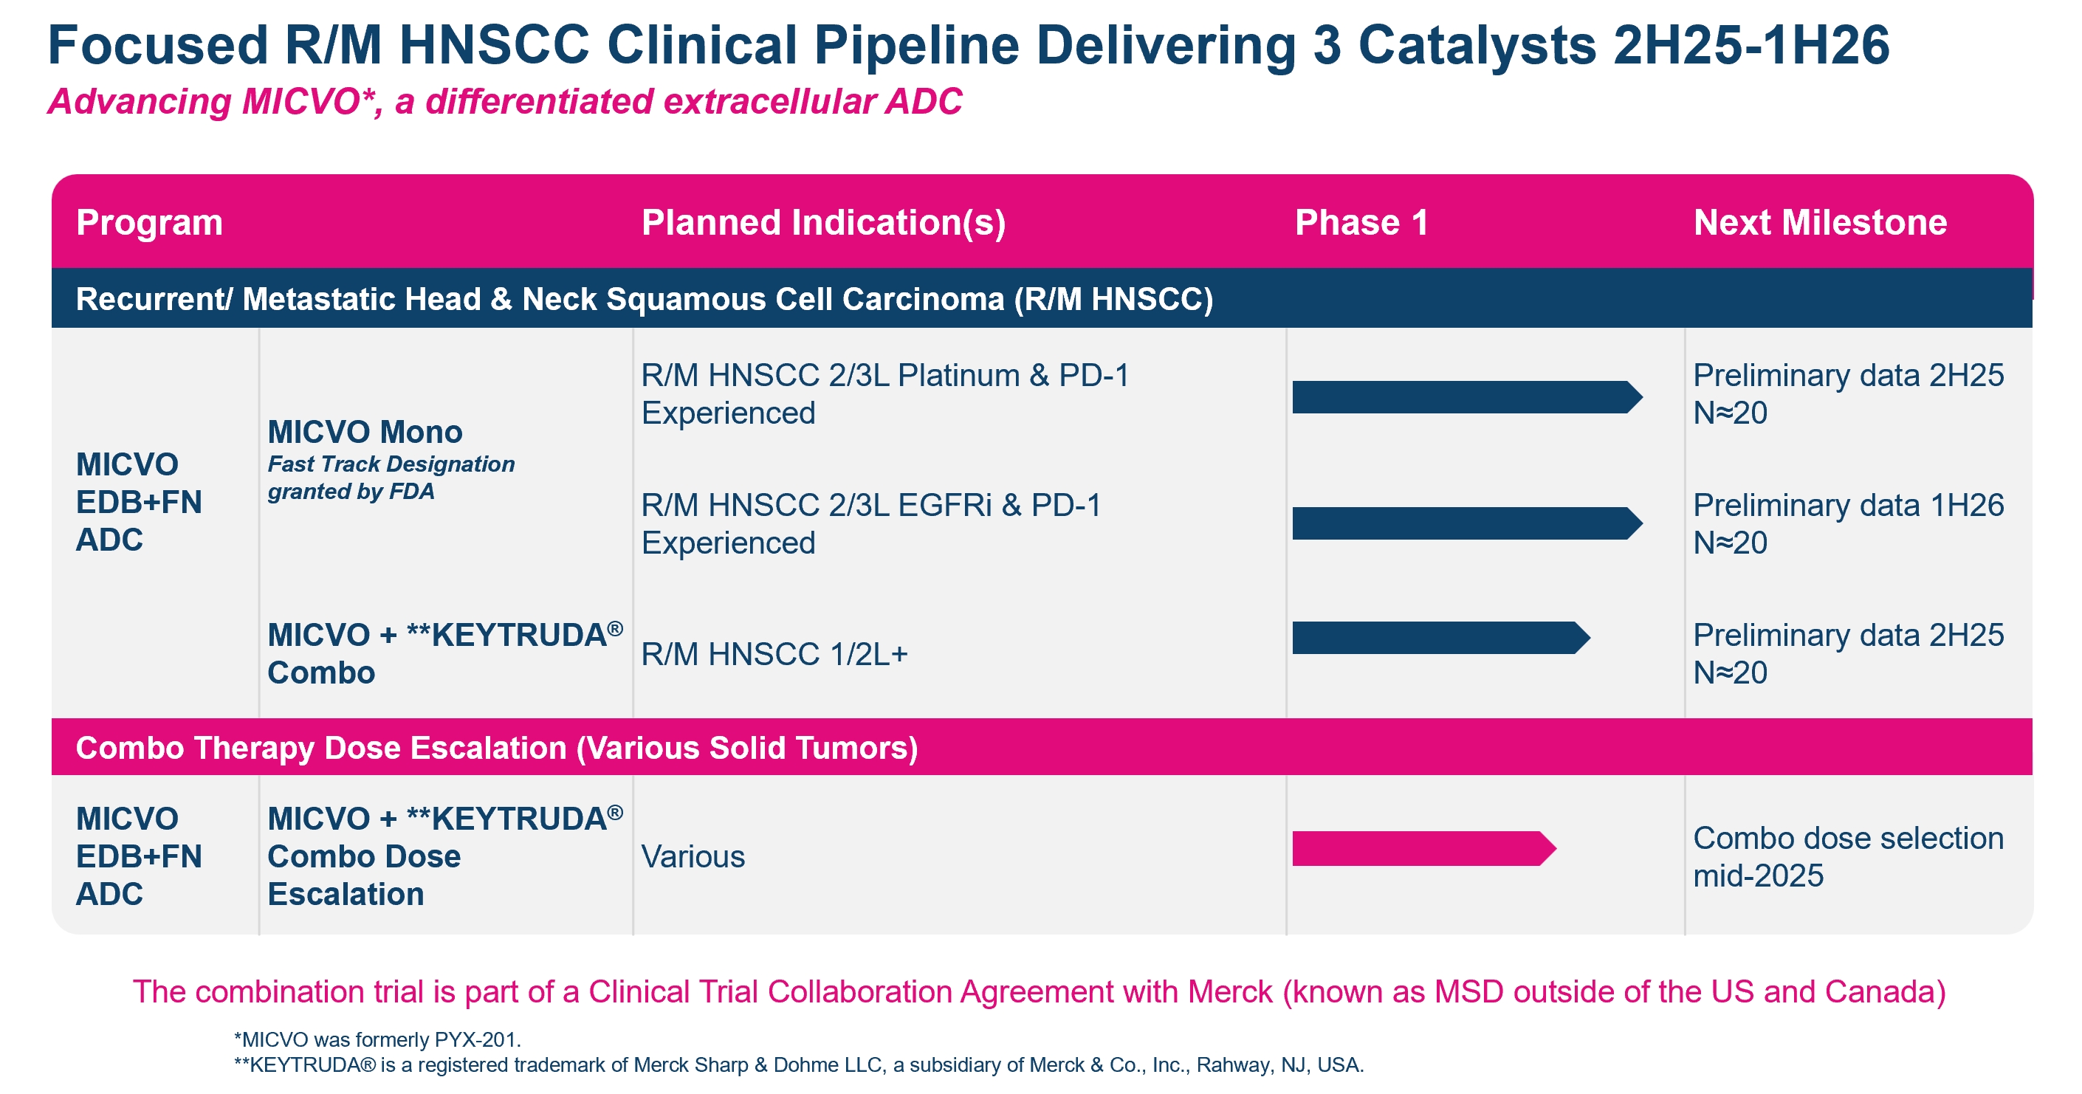This screenshot has height=1094, width=2082.
Task: Click the 'Next Milestone' column header
Action: [x=1819, y=222]
